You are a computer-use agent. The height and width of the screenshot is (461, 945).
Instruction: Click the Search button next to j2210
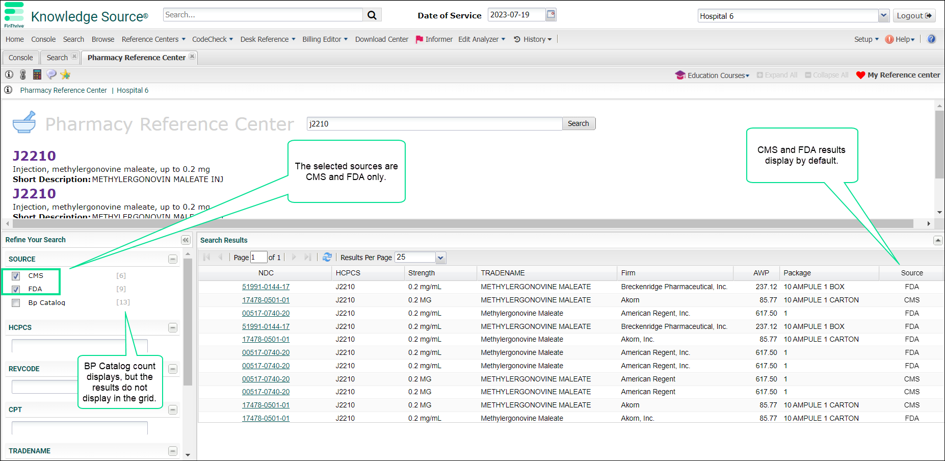[x=578, y=123]
